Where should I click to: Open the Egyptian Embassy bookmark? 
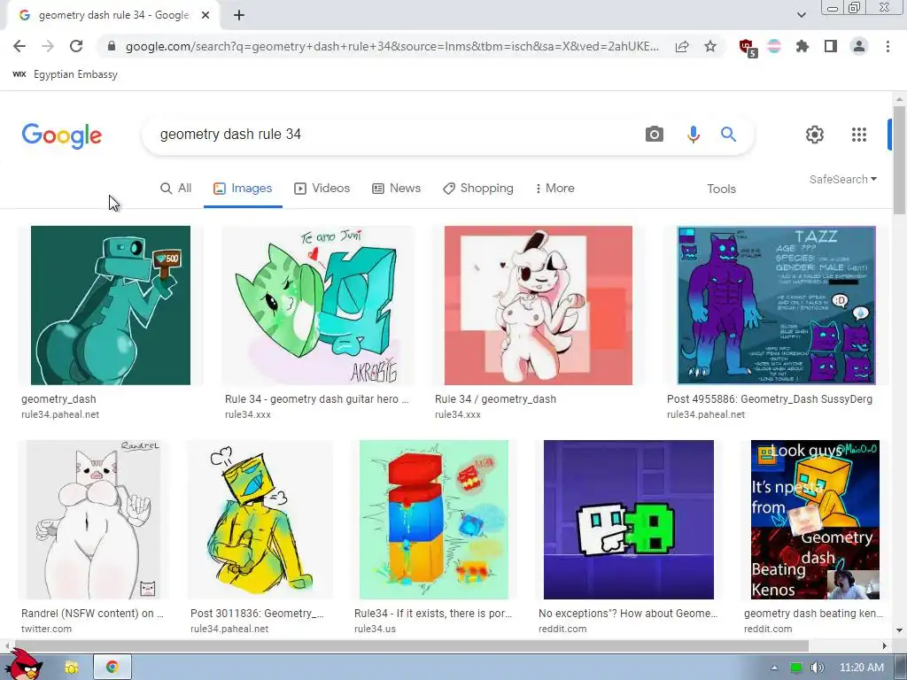75,74
